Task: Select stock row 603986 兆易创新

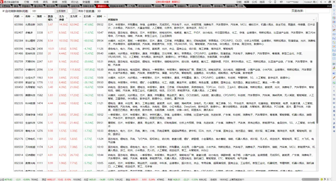Action: pyautogui.click(x=165, y=26)
